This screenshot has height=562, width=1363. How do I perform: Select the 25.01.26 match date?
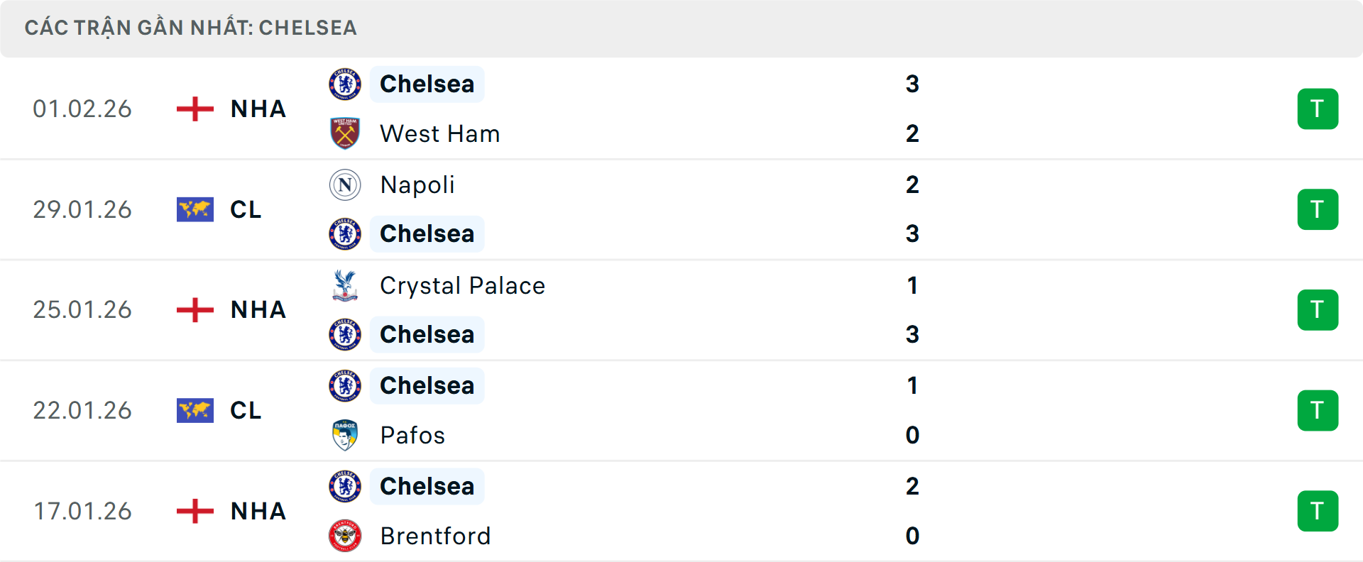pos(82,310)
